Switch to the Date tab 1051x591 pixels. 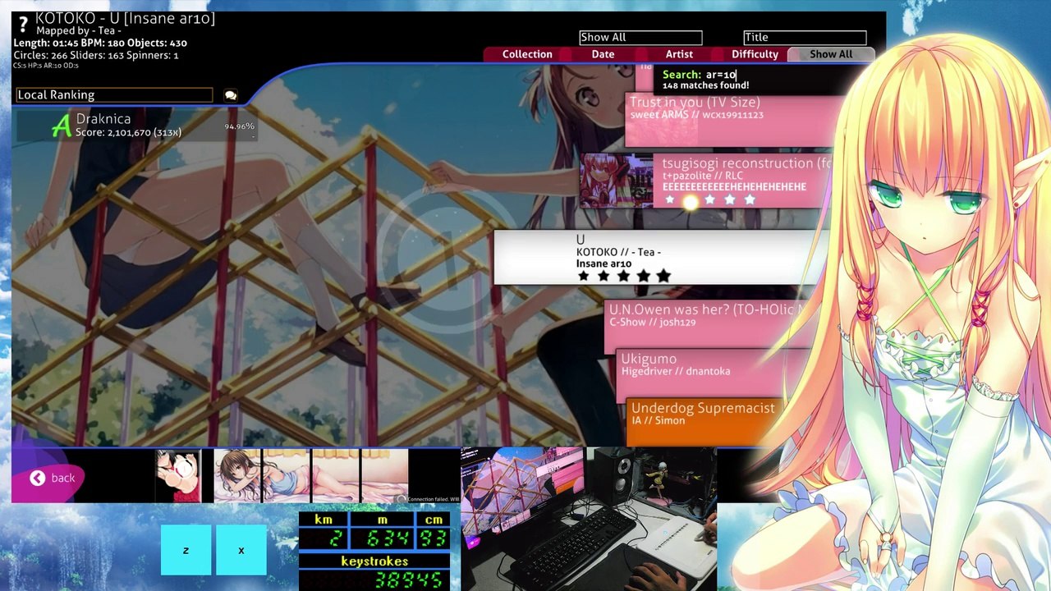tap(603, 54)
